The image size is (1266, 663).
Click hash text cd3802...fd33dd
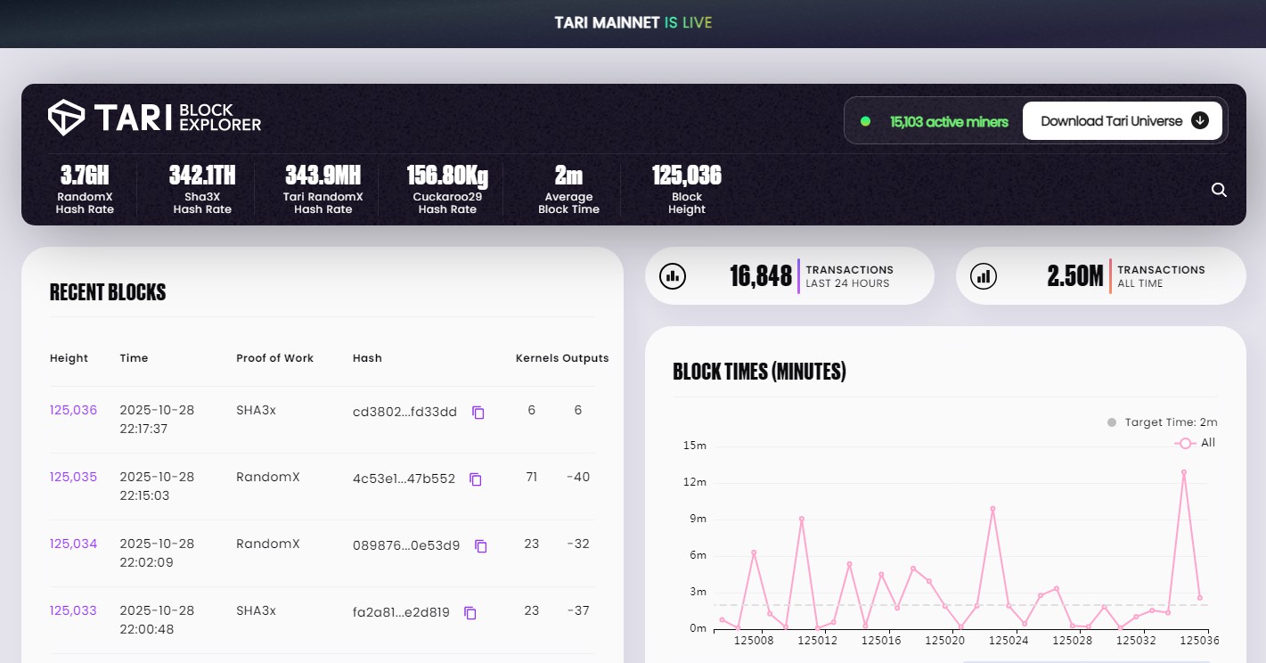click(404, 412)
